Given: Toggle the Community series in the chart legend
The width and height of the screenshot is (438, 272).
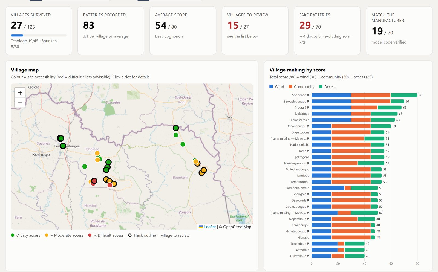Looking at the screenshot, I should [x=301, y=87].
